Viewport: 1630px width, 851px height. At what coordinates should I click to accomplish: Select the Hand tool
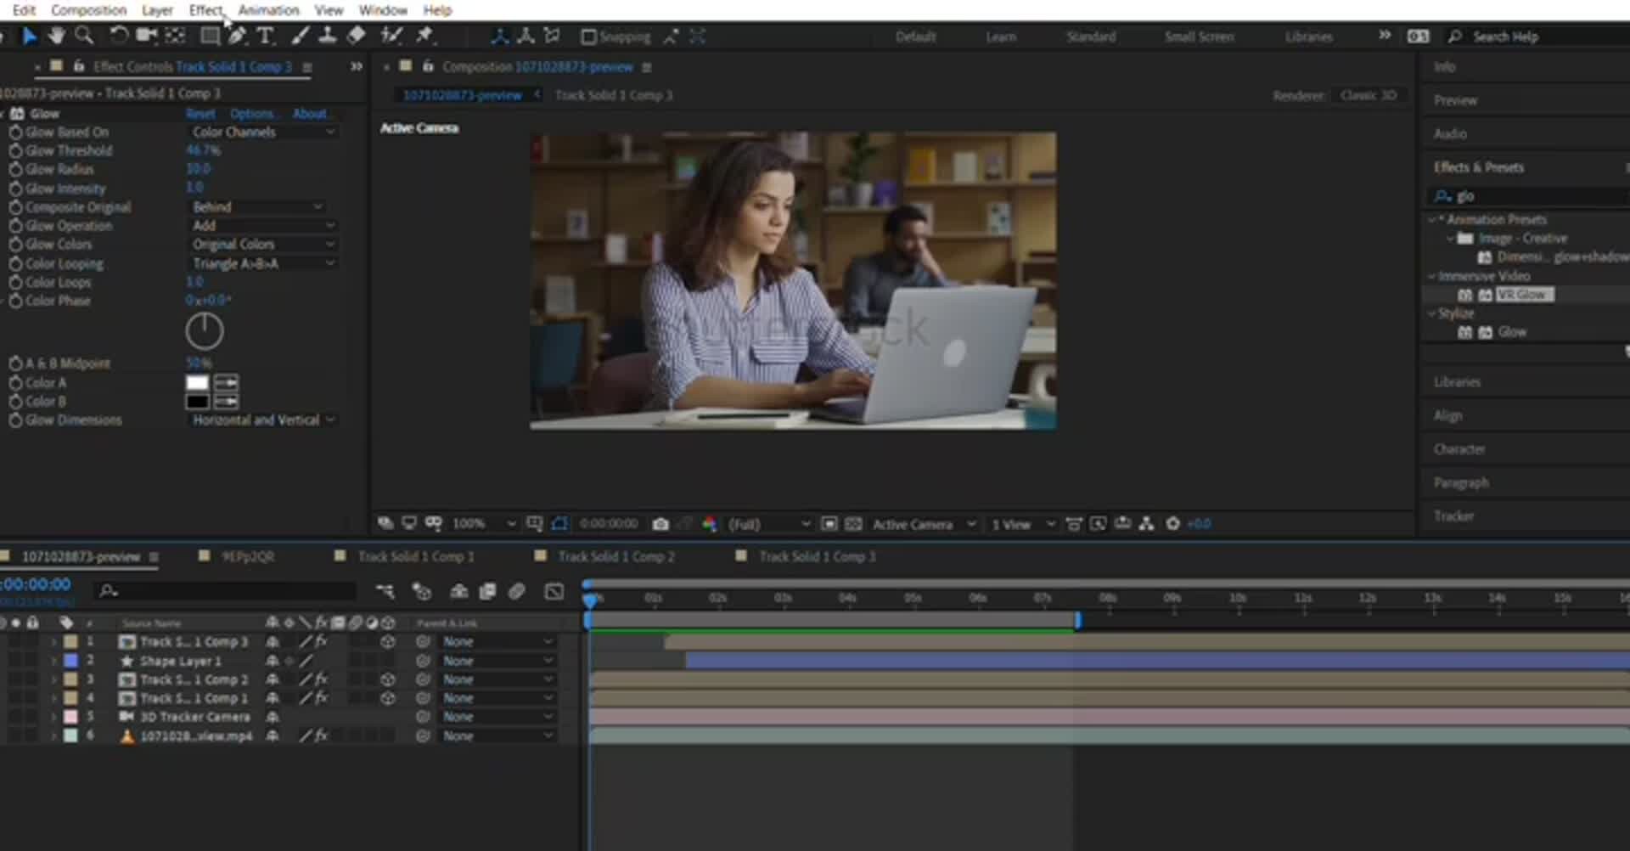click(x=56, y=36)
